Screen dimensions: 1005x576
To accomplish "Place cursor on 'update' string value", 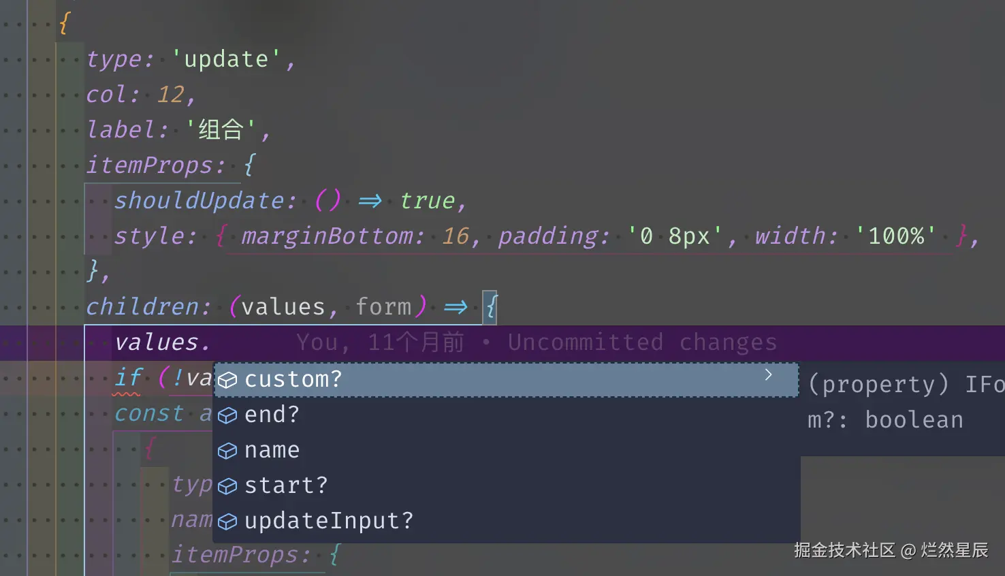I will coord(226,59).
